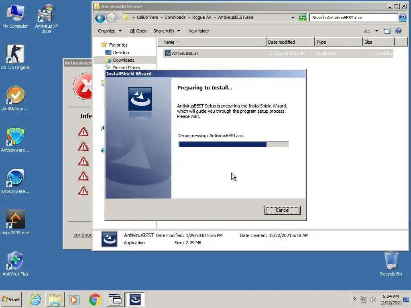The height and width of the screenshot is (308, 411).
Task: Change the view icon in Explorer
Action: pos(367,31)
